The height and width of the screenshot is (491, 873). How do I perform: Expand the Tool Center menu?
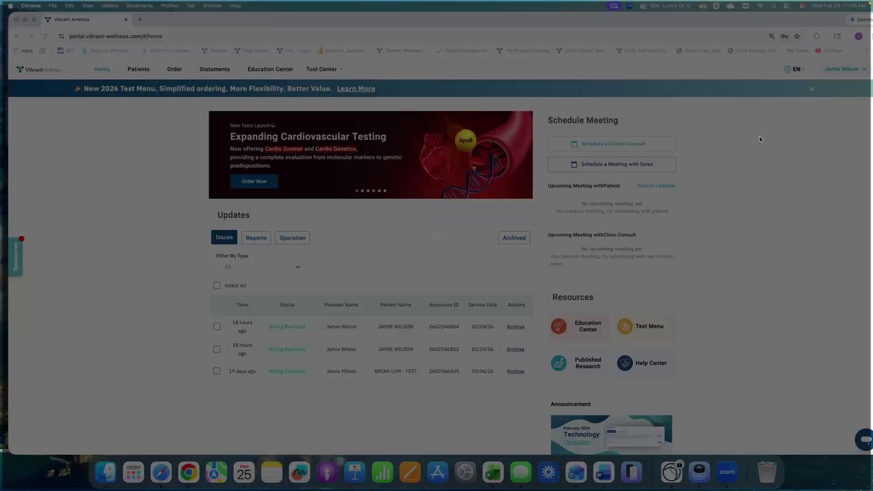pos(324,69)
